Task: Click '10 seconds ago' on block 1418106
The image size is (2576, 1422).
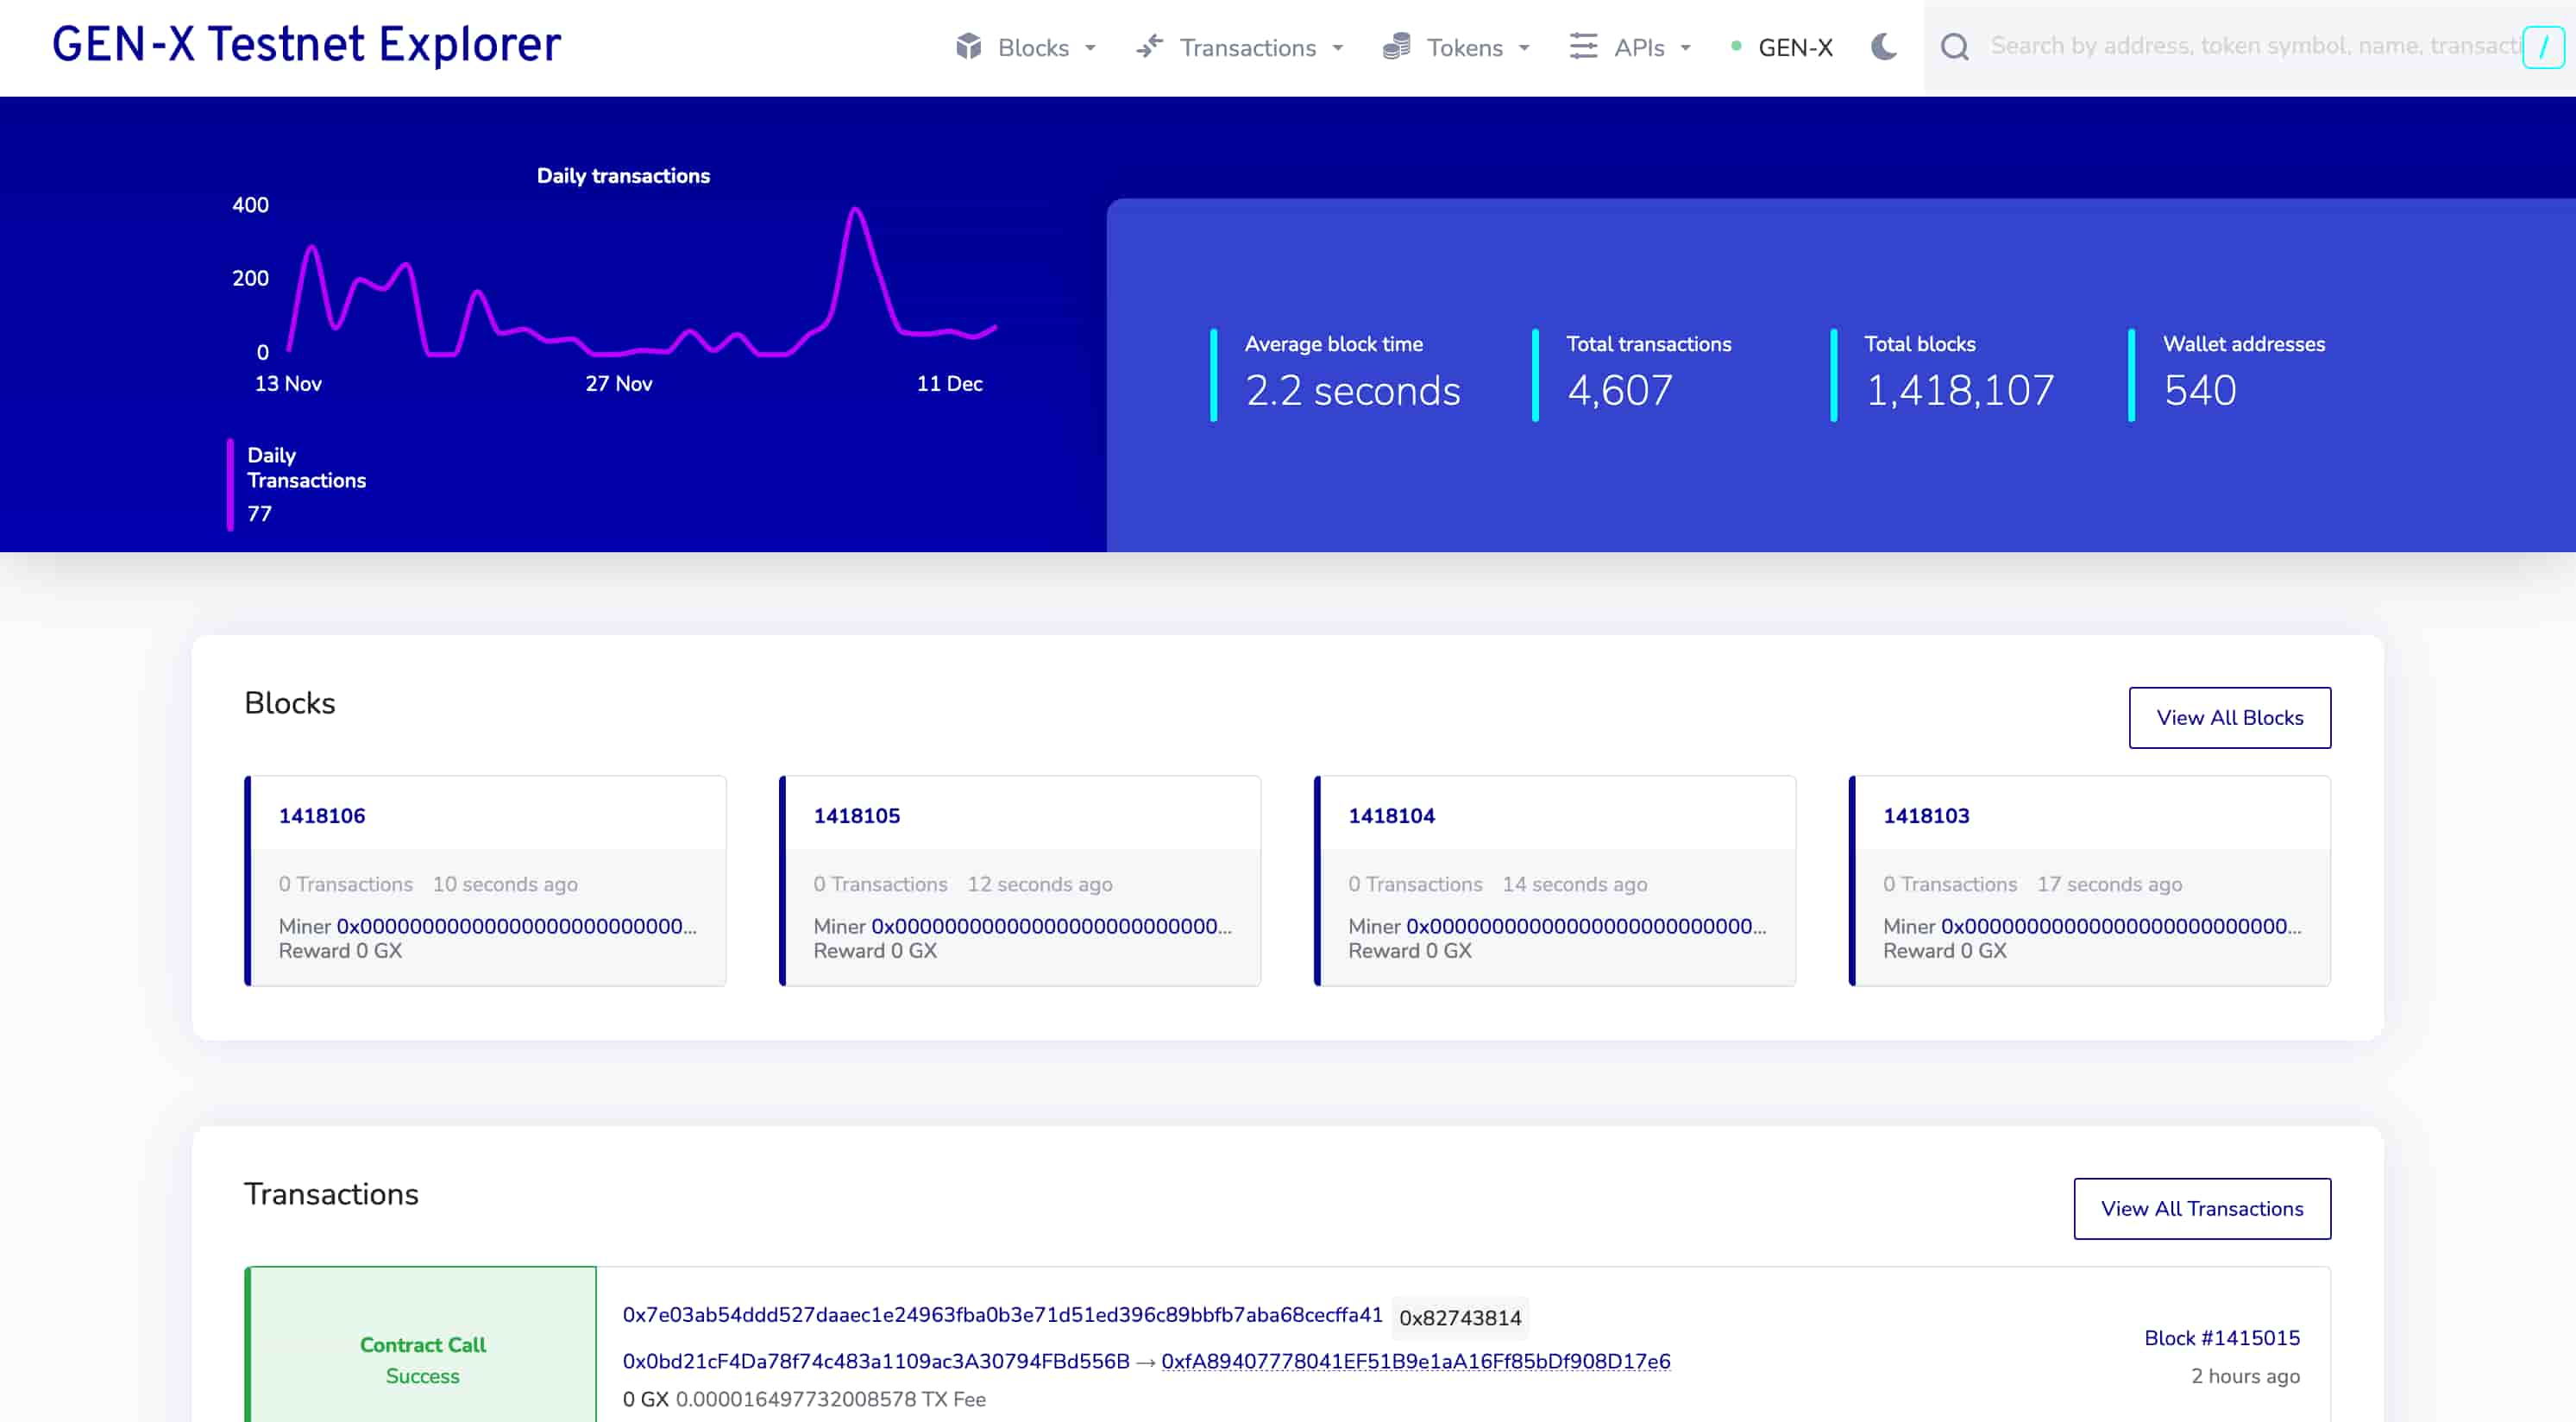Action: point(505,884)
